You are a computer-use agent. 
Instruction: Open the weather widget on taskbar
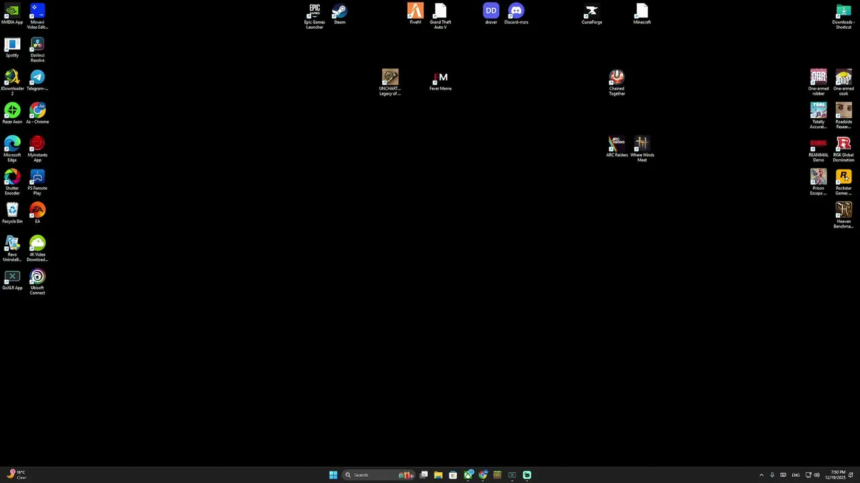pos(17,475)
